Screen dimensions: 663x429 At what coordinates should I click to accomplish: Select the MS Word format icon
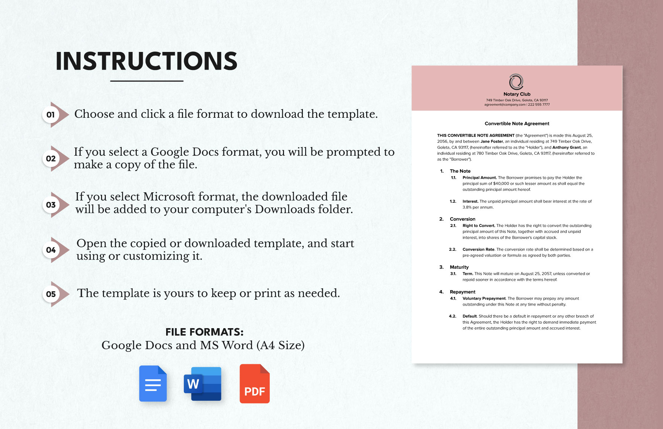pos(203,384)
